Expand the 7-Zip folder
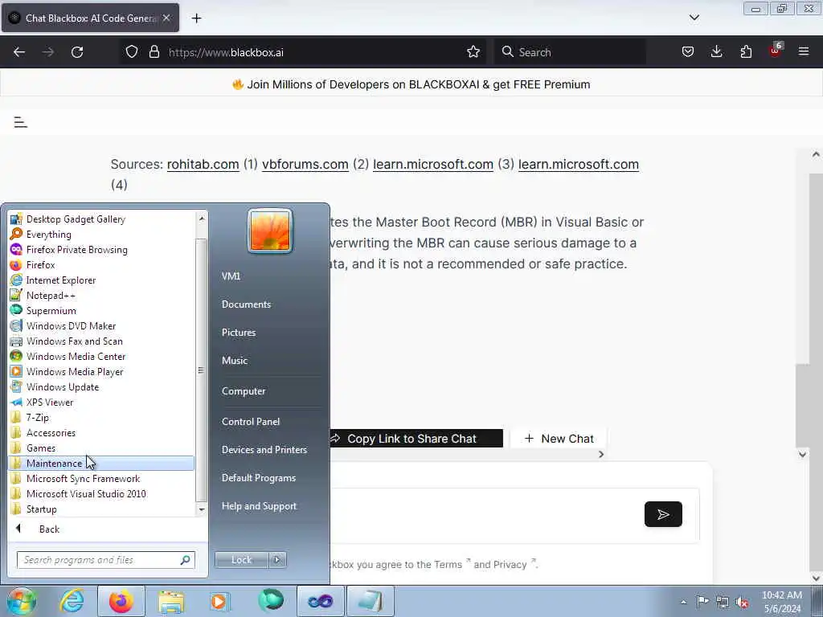The image size is (823, 617). pyautogui.click(x=37, y=417)
